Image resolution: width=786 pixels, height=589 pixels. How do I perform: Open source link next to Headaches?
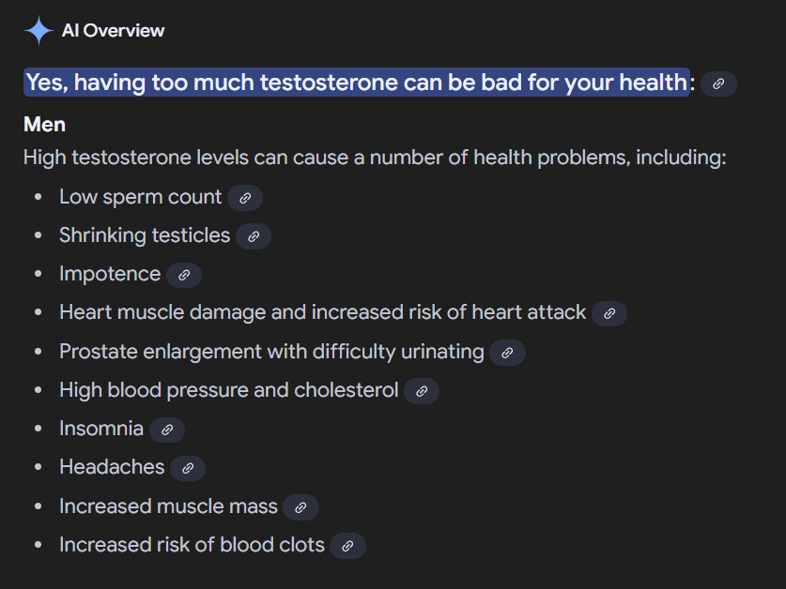(188, 468)
